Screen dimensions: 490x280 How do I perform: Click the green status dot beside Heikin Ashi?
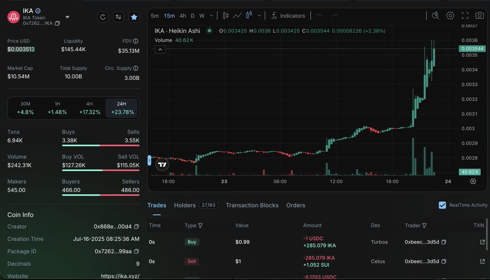(209, 31)
